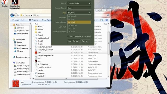Choose cs_assault from the map list

tap(79, 16)
